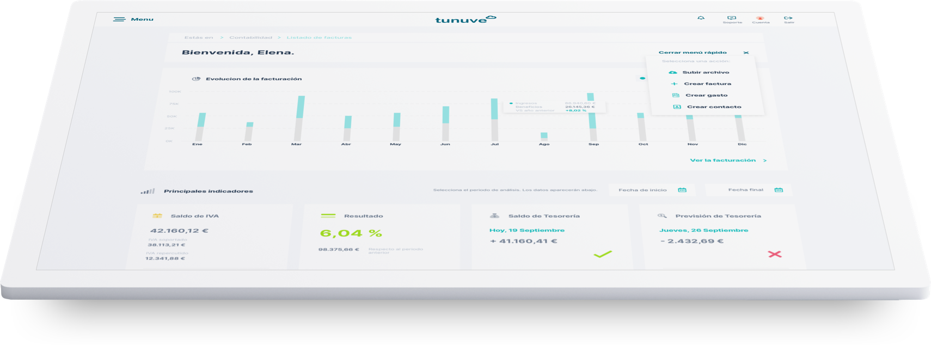Click the Hoy, 19 Septiembre date

[526, 230]
